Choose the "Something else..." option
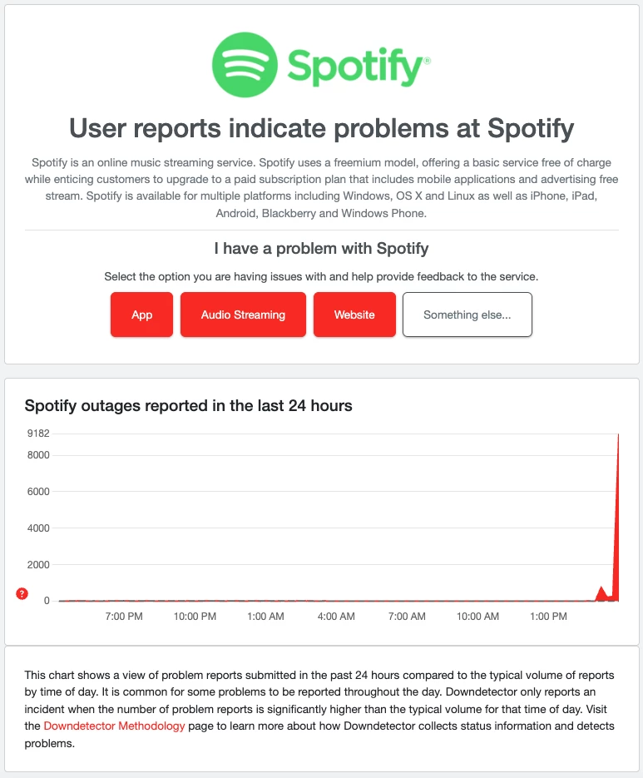Image resolution: width=643 pixels, height=778 pixels. [467, 315]
